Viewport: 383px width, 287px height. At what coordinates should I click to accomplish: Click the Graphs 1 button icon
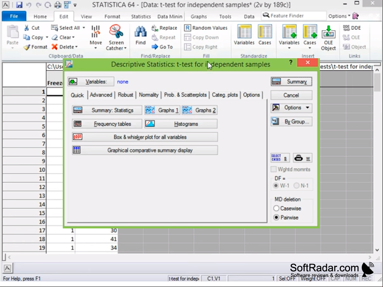150,110
